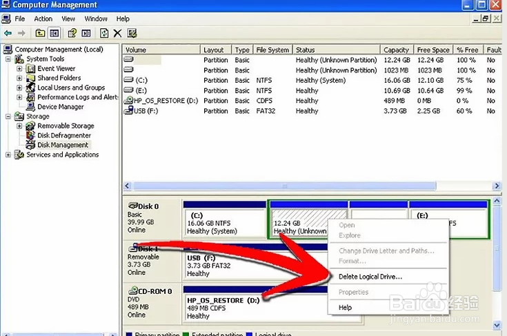Open the Window menu
507x336 pixels.
pyautogui.click(x=96, y=19)
